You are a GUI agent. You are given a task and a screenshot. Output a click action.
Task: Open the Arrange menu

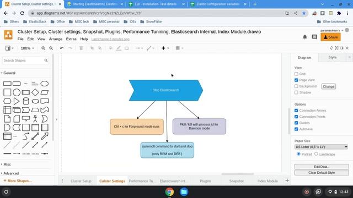(55, 39)
